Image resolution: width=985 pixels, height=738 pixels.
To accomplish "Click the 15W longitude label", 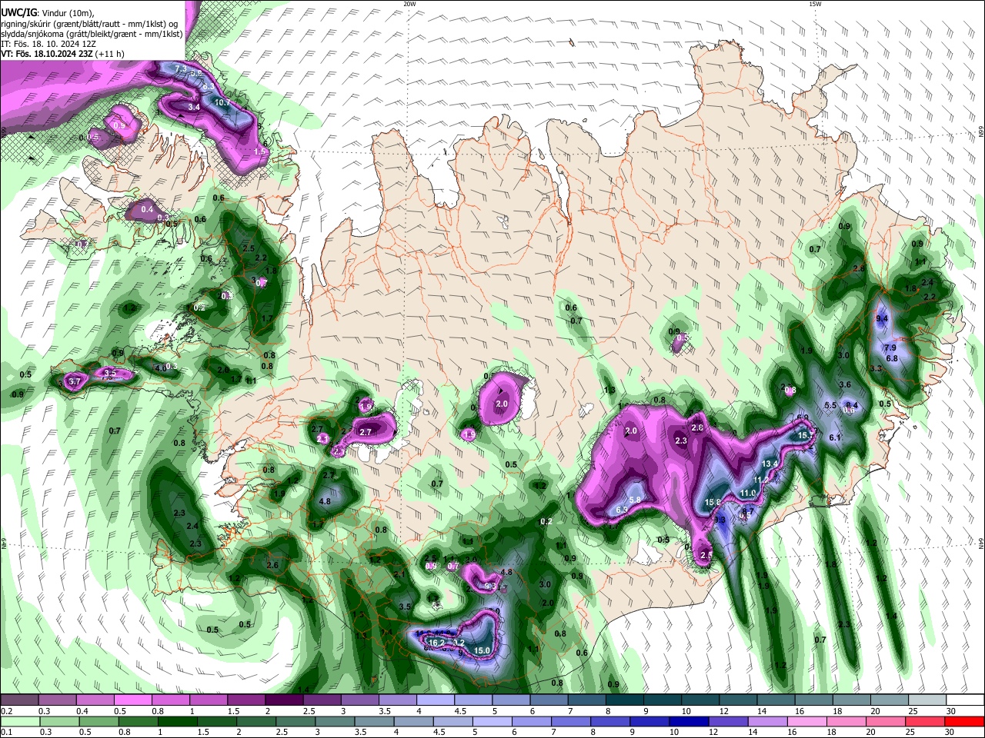I will (x=815, y=4).
